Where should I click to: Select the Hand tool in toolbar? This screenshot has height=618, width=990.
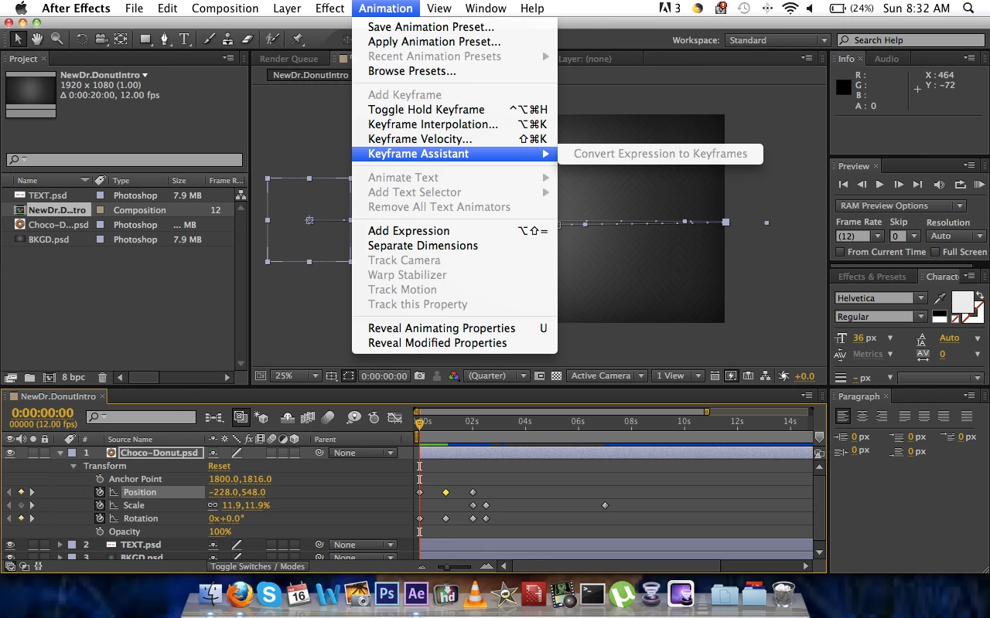(x=38, y=39)
